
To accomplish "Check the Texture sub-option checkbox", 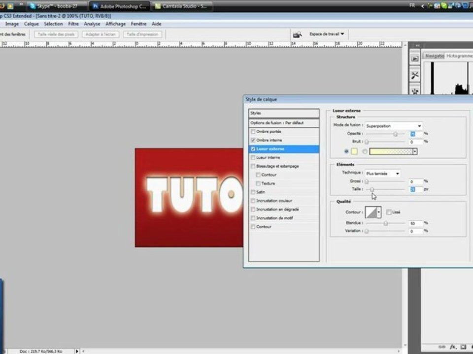I will click(x=258, y=183).
